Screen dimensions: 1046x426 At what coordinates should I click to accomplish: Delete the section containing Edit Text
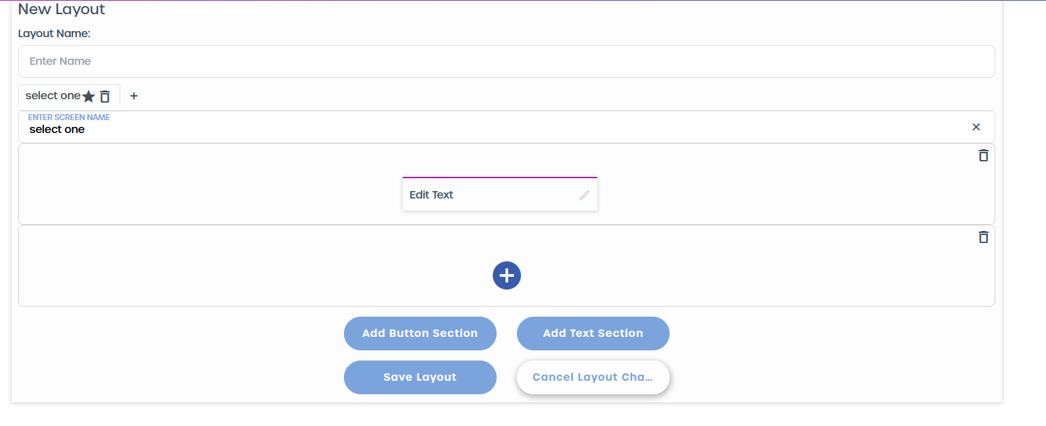click(x=983, y=155)
